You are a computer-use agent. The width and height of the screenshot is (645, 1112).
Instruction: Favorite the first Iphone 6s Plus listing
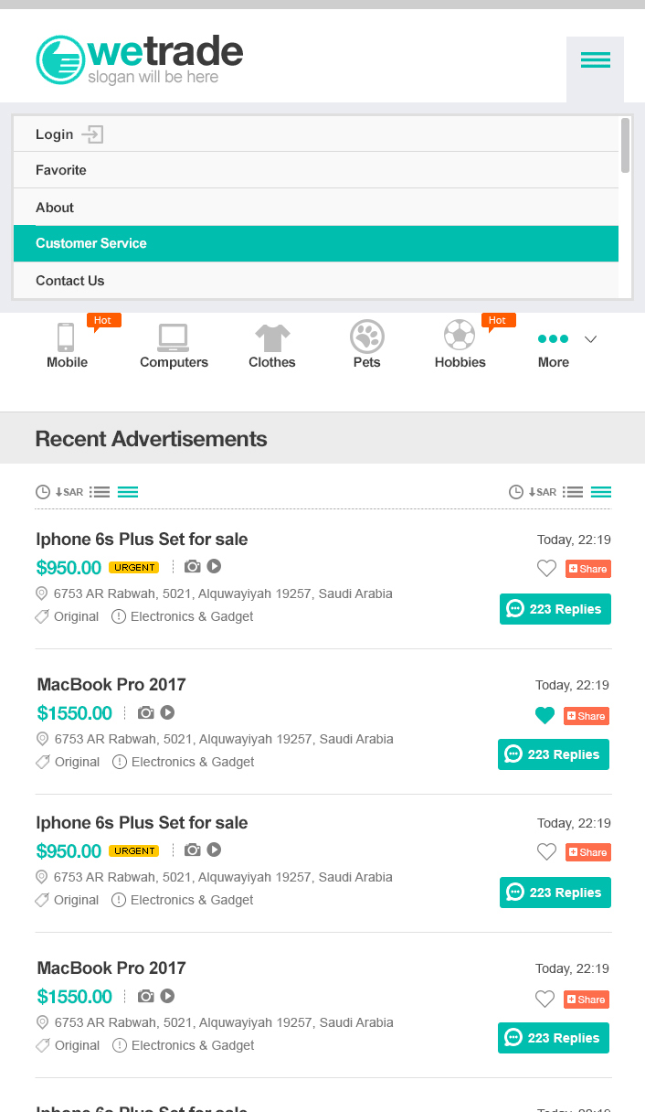[x=546, y=569]
